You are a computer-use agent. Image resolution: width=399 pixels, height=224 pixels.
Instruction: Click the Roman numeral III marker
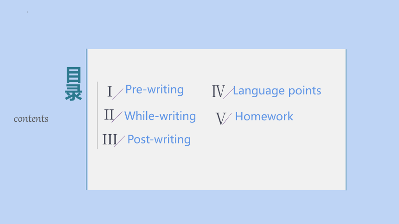(109, 139)
